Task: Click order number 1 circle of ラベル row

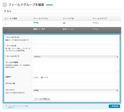Action: [6, 24]
